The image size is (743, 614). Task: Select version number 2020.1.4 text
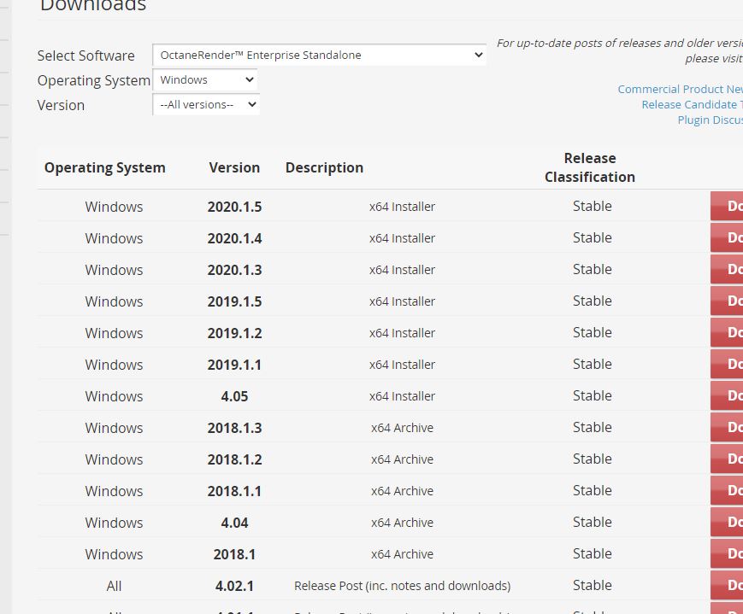coord(234,238)
